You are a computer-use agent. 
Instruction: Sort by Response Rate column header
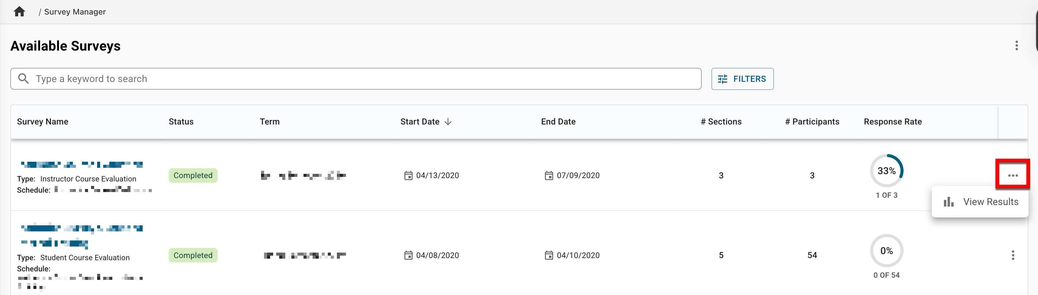[893, 122]
